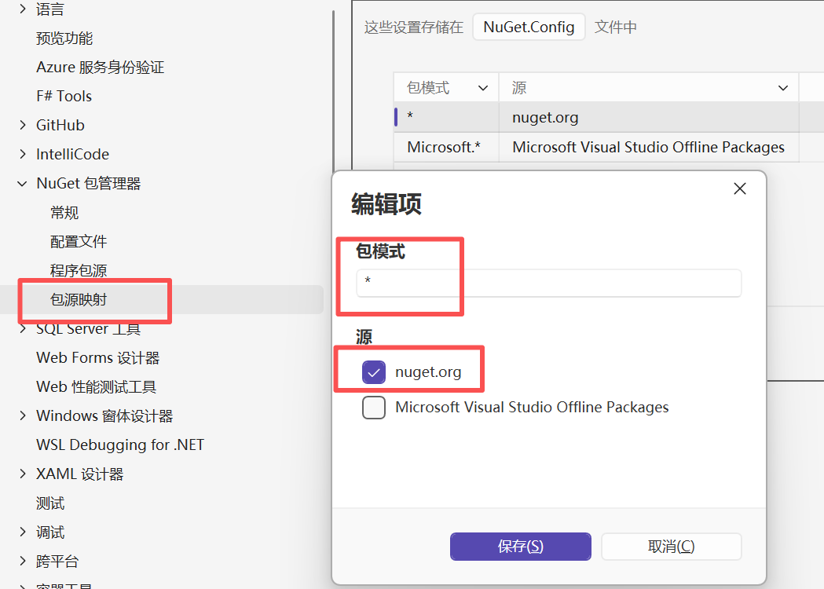
Task: Expand the IntelliCode tree node
Action: pos(22,155)
